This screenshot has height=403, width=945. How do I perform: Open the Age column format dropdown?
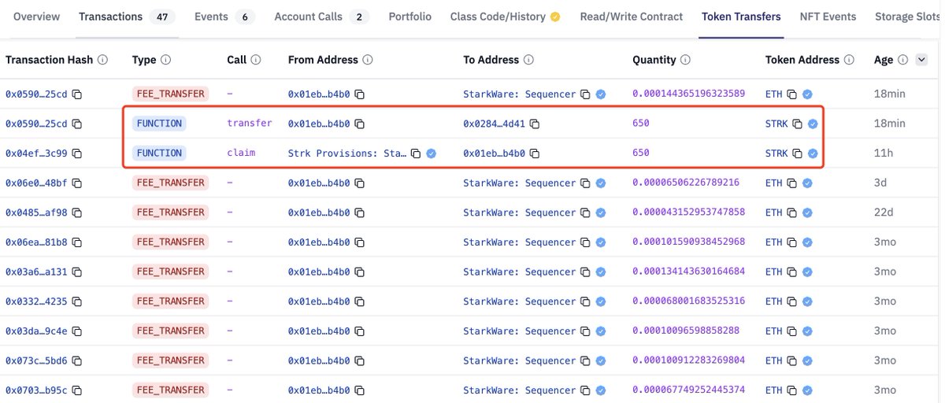922,60
